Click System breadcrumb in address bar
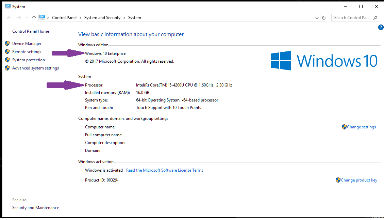This screenshot has width=384, height=220. tap(134, 18)
